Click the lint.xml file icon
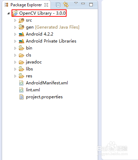Viewport: 138px width, 160px height. tap(21, 90)
